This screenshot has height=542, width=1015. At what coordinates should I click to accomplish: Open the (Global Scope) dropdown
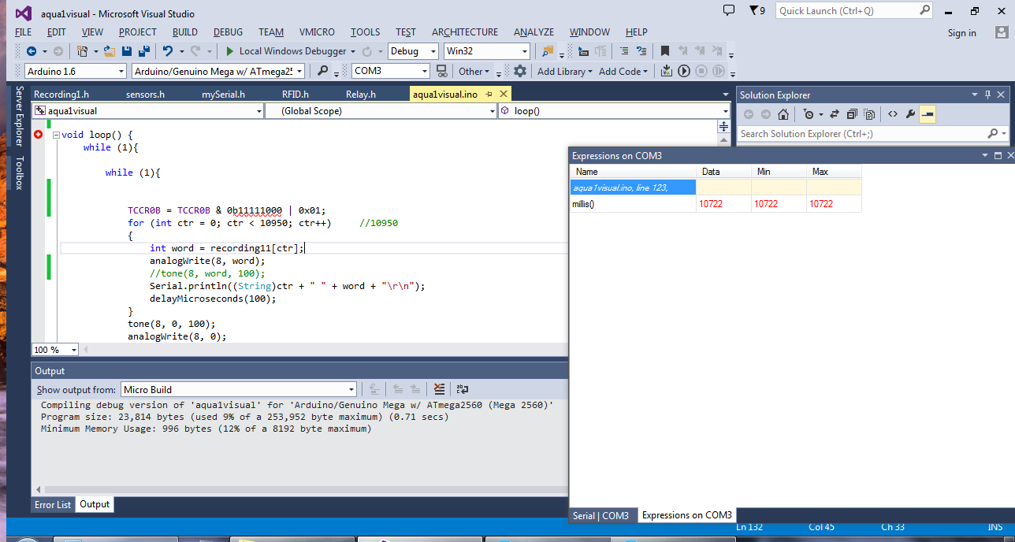[x=381, y=111]
